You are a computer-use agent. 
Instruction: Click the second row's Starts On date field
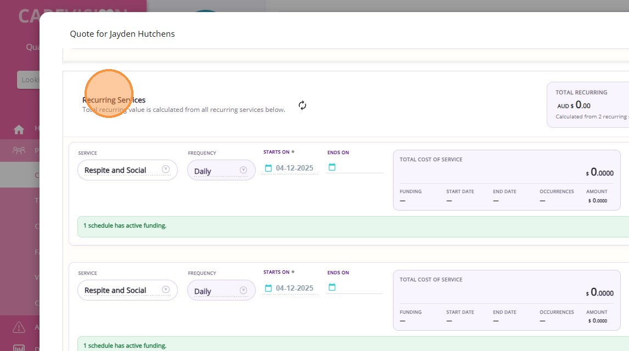(295, 288)
